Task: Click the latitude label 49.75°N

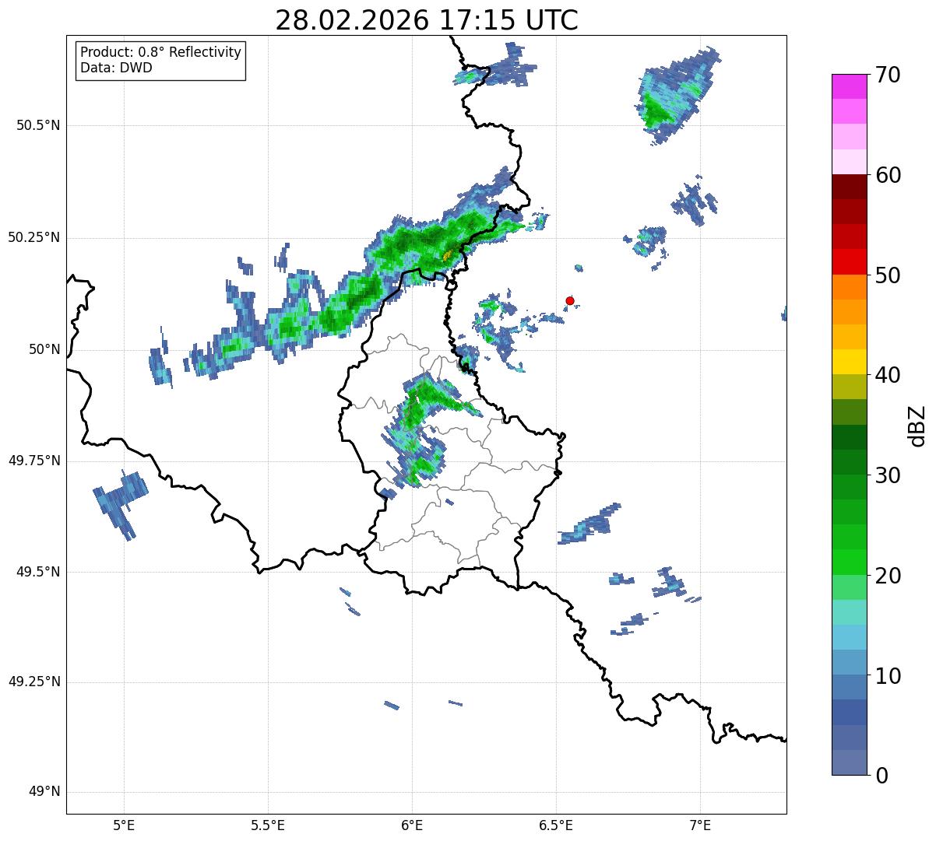Action: (33, 461)
